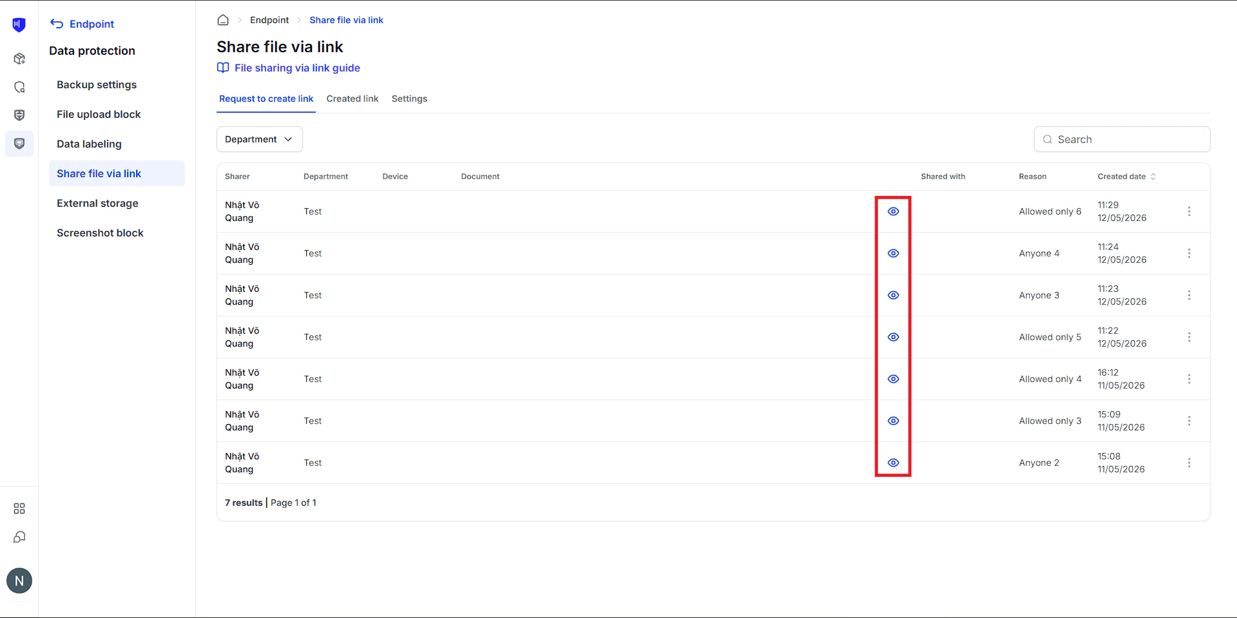1237x618 pixels.
Task: View document for the Anyone 2 row
Action: [x=893, y=463]
